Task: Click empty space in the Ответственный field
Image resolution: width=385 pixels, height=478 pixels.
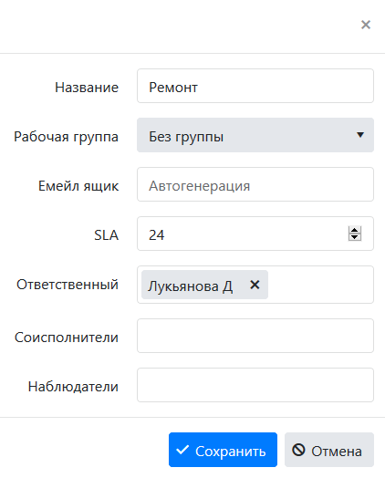Action: click(x=320, y=285)
